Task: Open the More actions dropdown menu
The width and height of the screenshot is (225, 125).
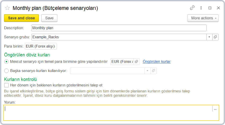Action: coord(203,18)
